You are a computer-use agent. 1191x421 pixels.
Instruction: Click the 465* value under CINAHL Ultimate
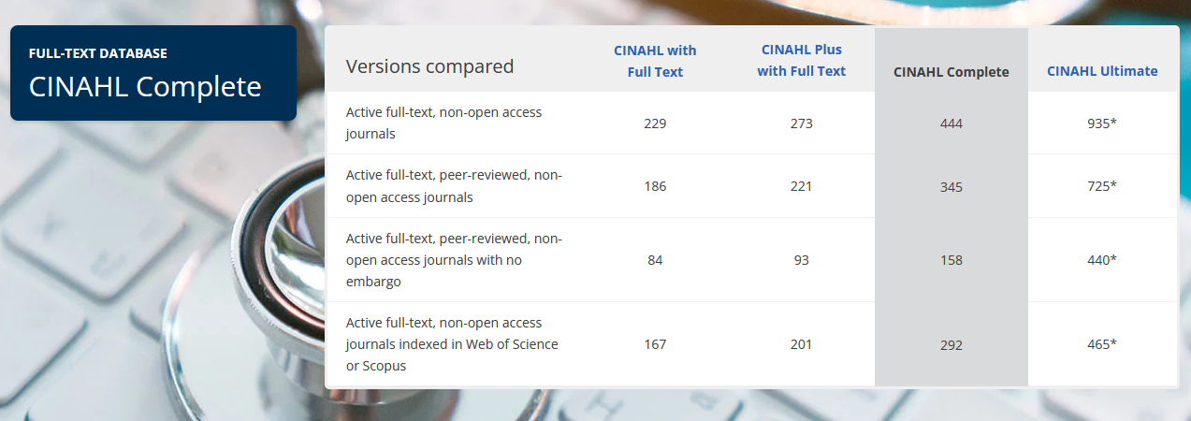click(x=1101, y=344)
